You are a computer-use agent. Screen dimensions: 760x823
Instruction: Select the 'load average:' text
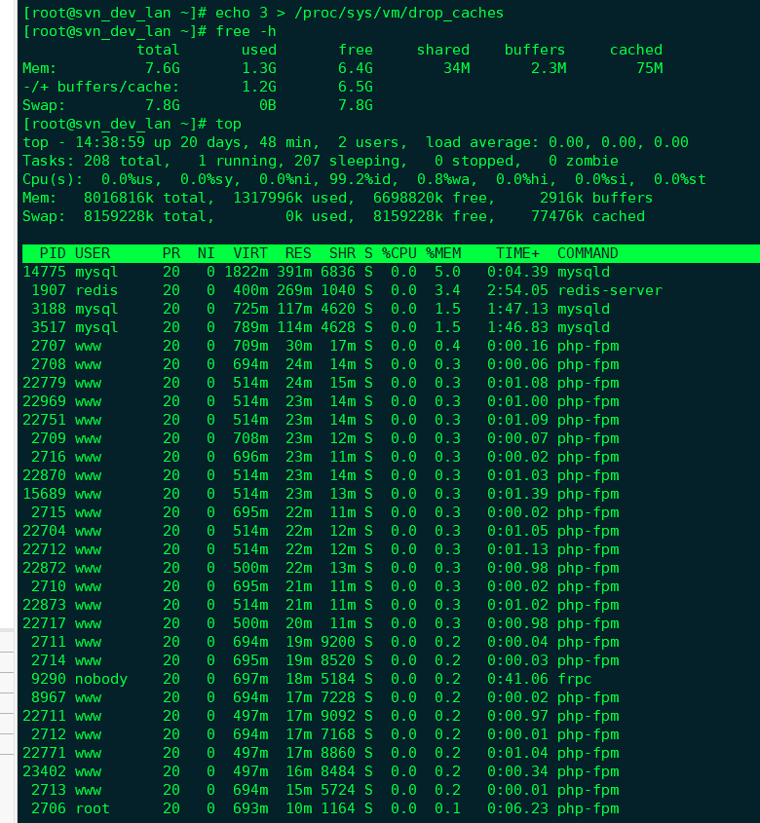click(x=482, y=142)
